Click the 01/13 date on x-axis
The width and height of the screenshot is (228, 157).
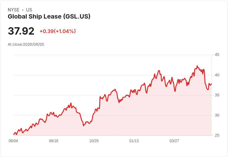click(134, 141)
